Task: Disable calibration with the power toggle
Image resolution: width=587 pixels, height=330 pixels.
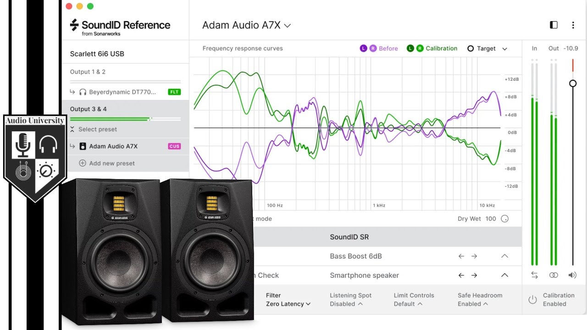Action: click(533, 299)
